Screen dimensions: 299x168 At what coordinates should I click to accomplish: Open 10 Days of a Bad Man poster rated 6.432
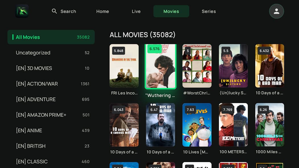270,66
